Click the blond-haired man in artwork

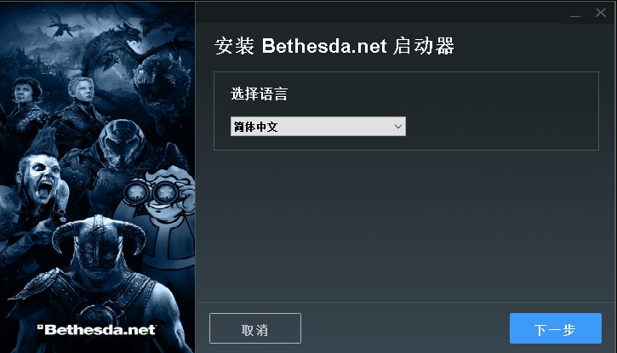(82, 91)
